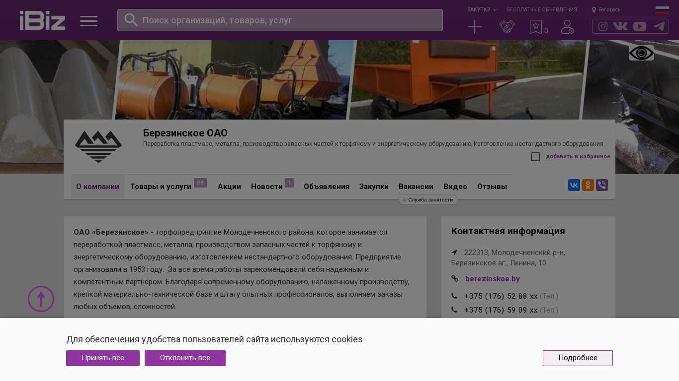Image resolution: width=679 pixels, height=381 pixels.
Task: Click the search magnifier icon
Action: 131,20
